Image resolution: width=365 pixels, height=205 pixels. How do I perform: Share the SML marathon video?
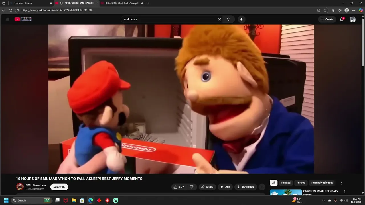(x=207, y=187)
